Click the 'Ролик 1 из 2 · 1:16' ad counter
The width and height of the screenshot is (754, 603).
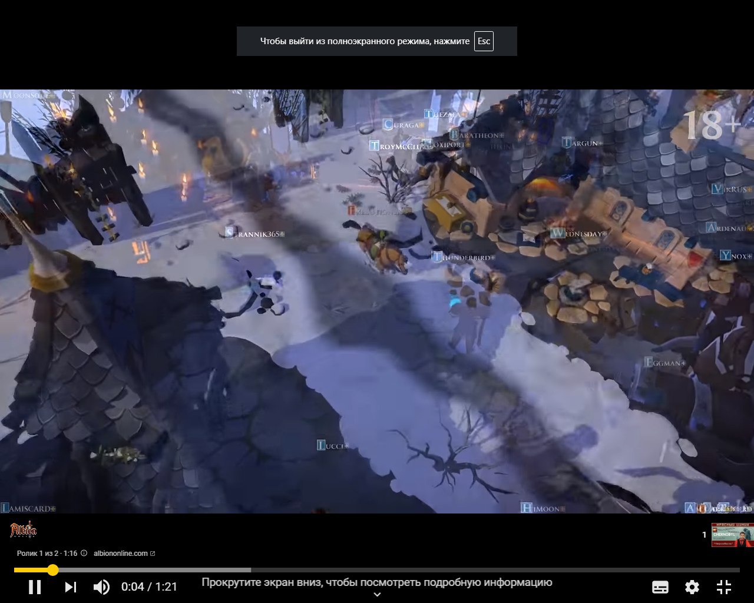point(47,553)
